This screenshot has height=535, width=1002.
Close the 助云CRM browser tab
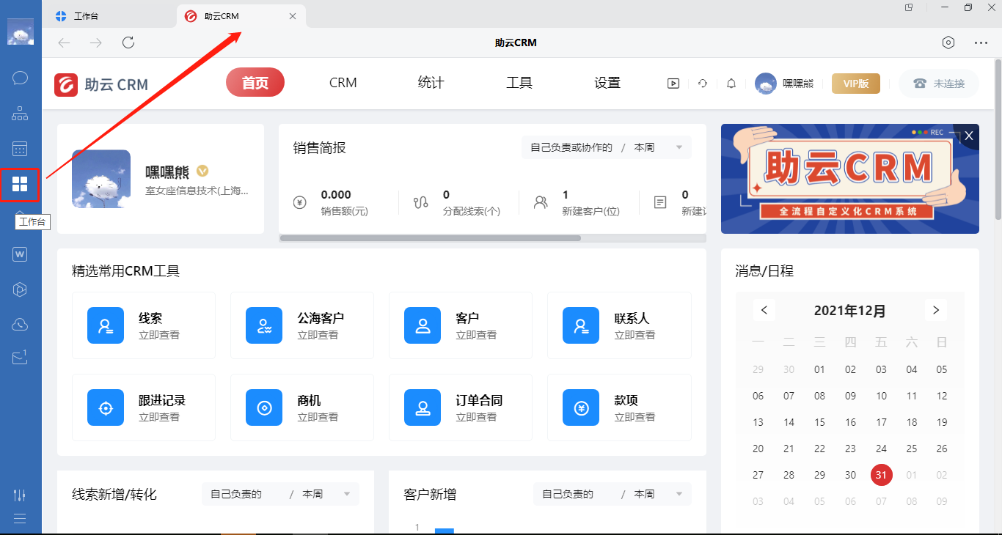[x=293, y=16]
